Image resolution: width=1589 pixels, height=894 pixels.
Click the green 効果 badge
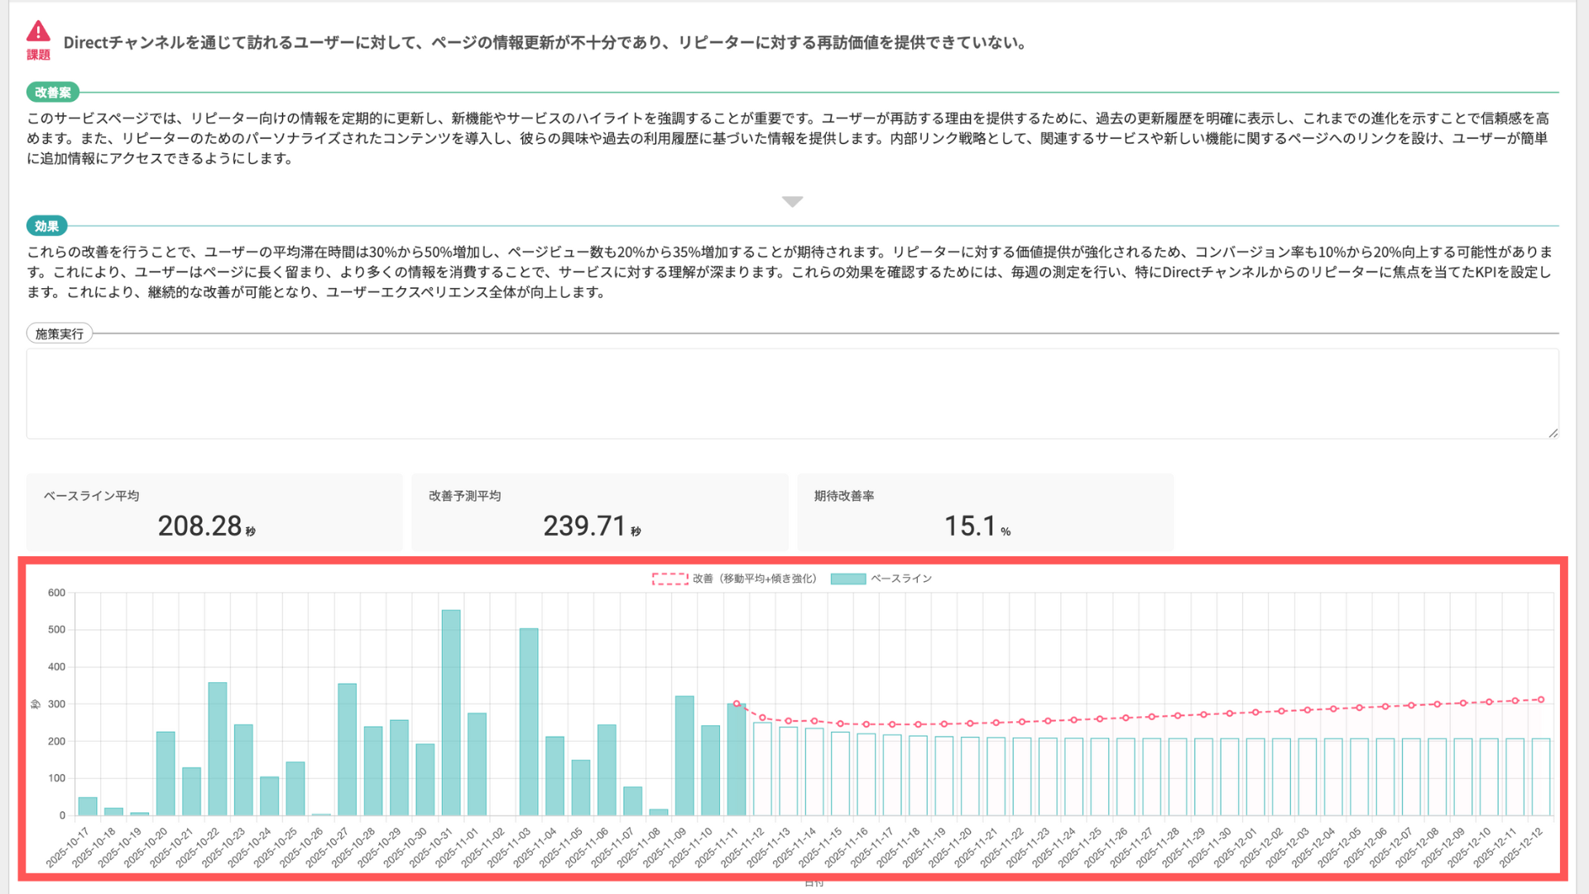pos(46,226)
